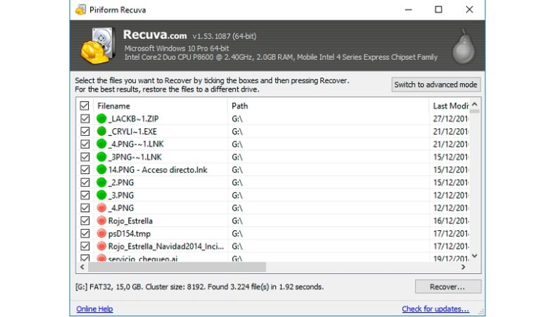Image resolution: width=555 pixels, height=317 pixels.
Task: Select the _3PNG-~1.LNK filename
Action: click(135, 157)
